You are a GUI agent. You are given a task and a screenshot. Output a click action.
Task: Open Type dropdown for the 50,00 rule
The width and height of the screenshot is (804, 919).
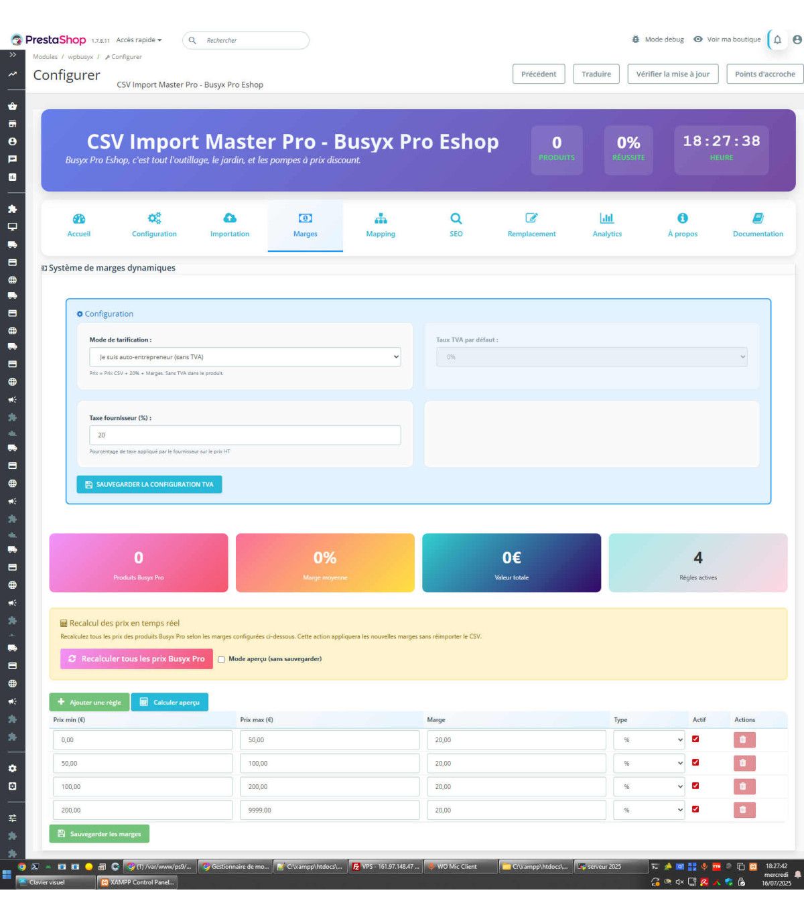(x=649, y=763)
